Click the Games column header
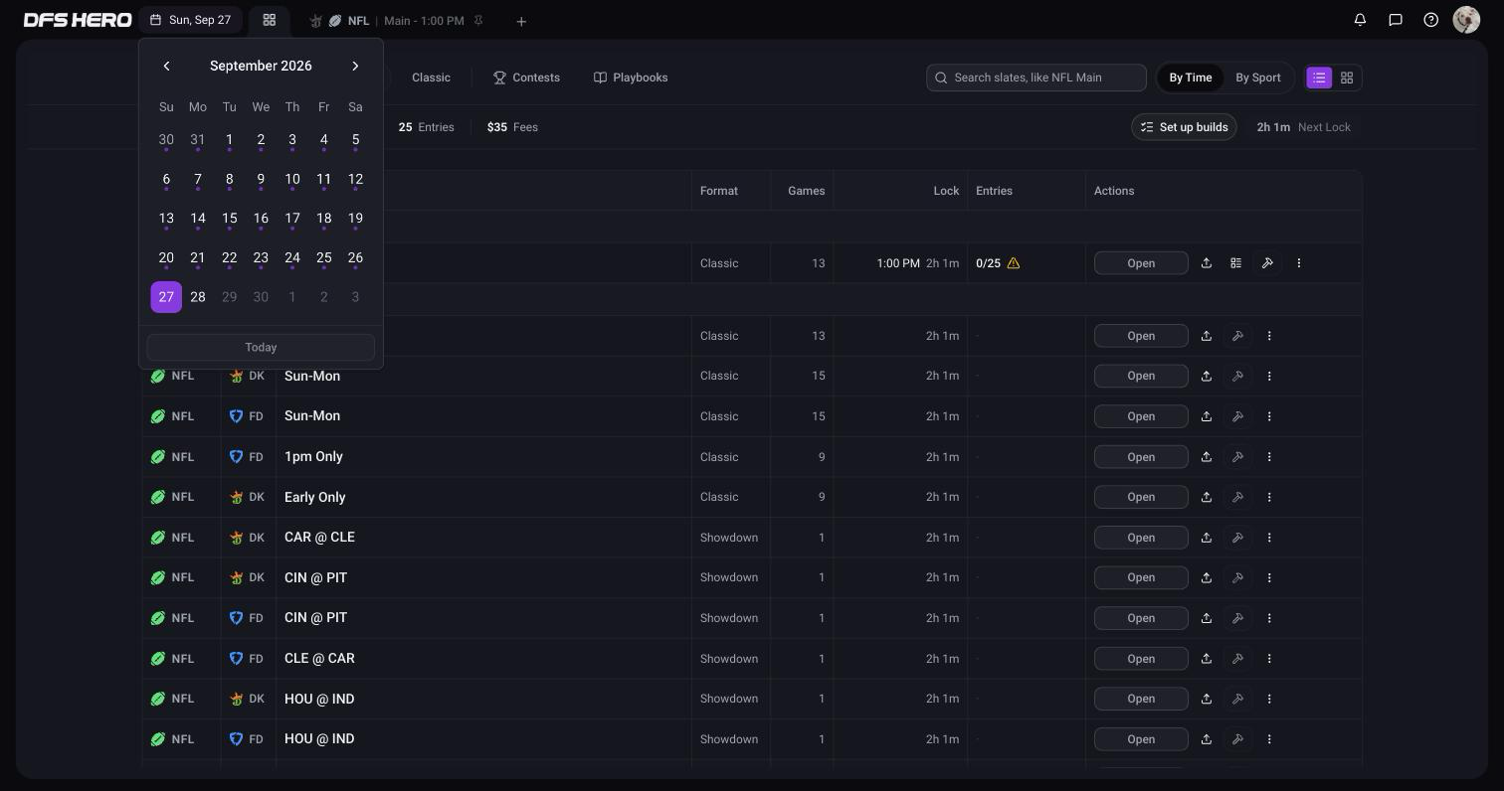This screenshot has height=791, width=1504. click(x=806, y=191)
